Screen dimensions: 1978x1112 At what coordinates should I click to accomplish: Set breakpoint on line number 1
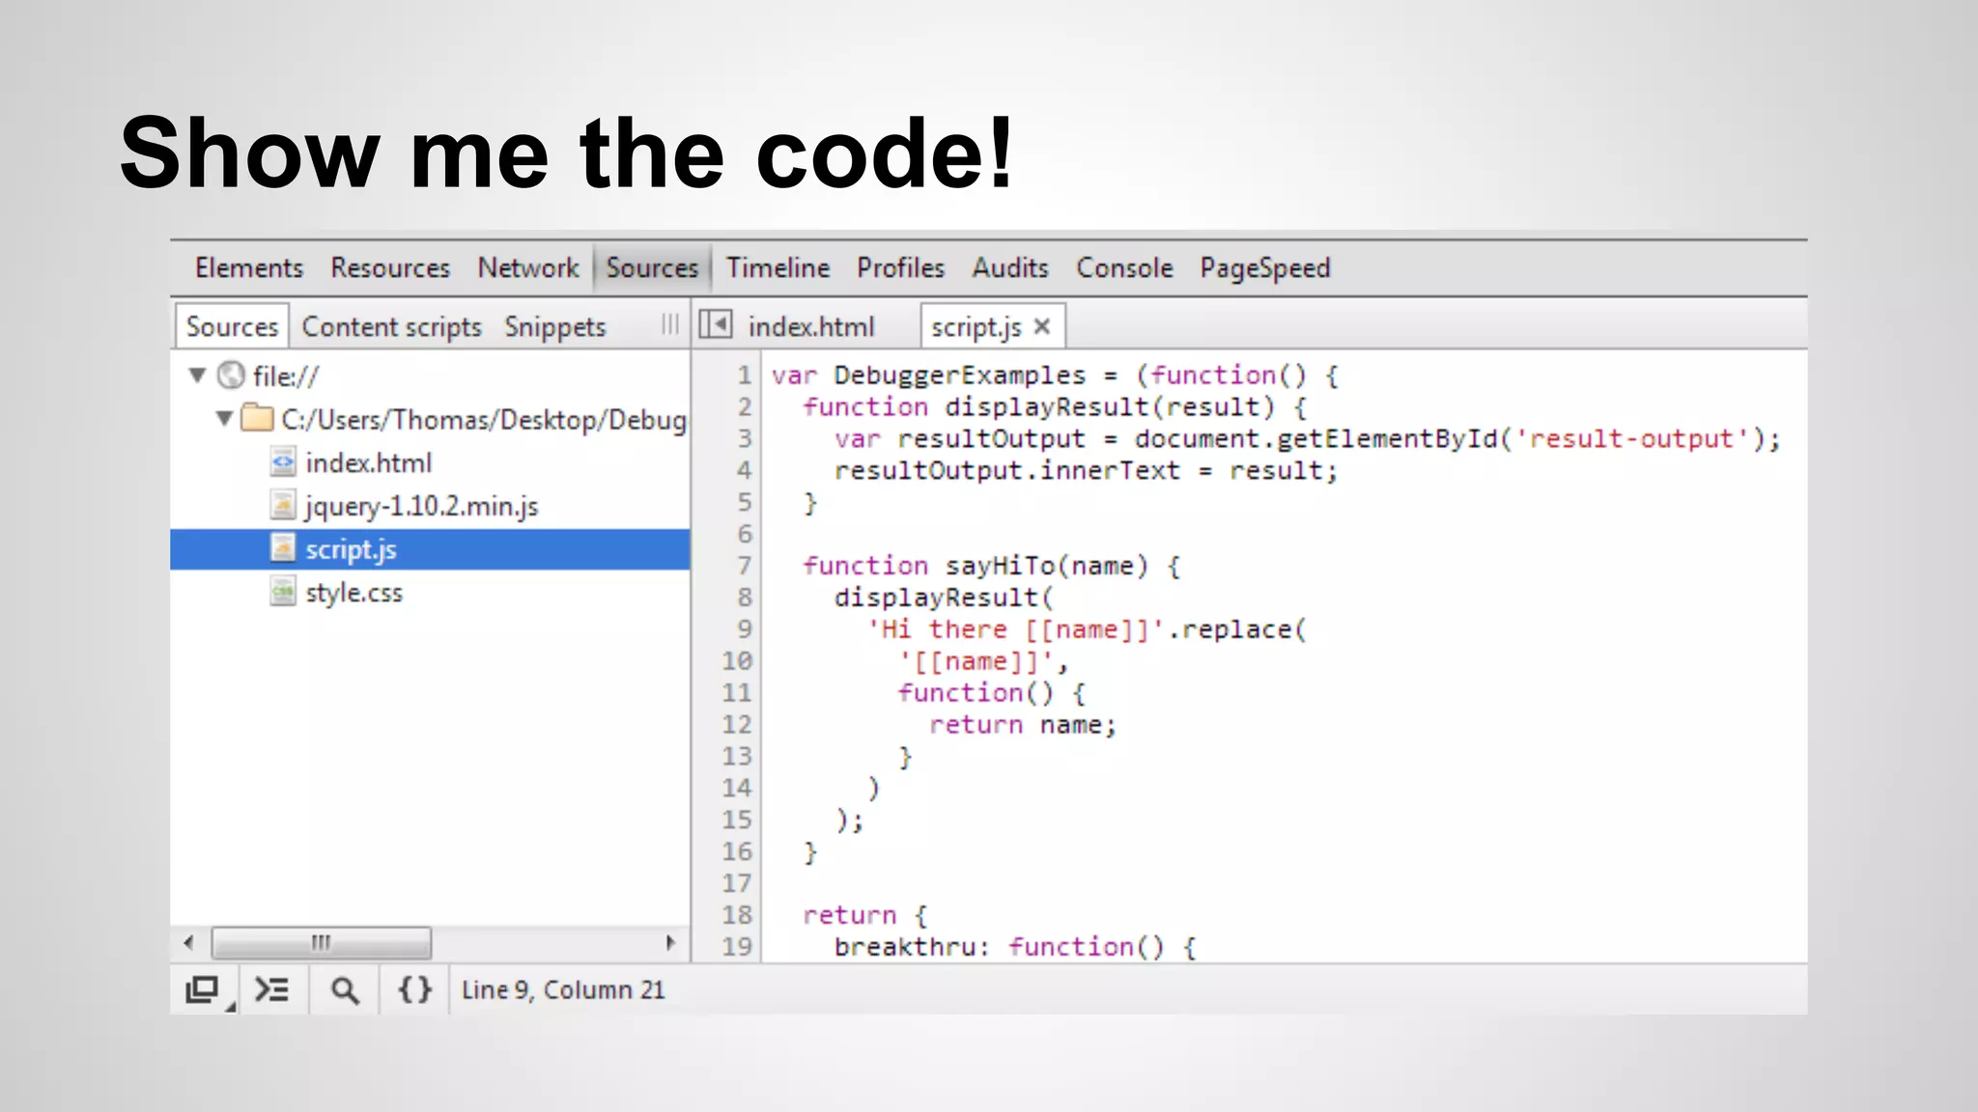coord(744,375)
